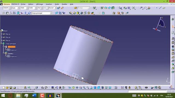
Task: Open the ENOVIA V5 menu
Action: pos(15,4)
